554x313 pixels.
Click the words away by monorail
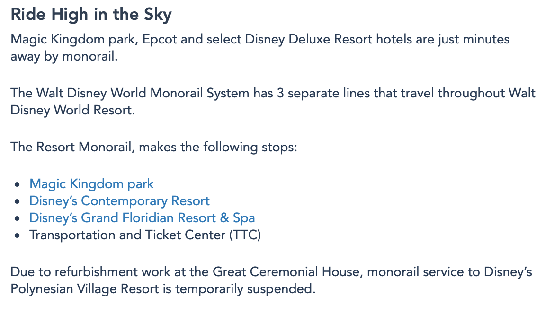pos(63,56)
